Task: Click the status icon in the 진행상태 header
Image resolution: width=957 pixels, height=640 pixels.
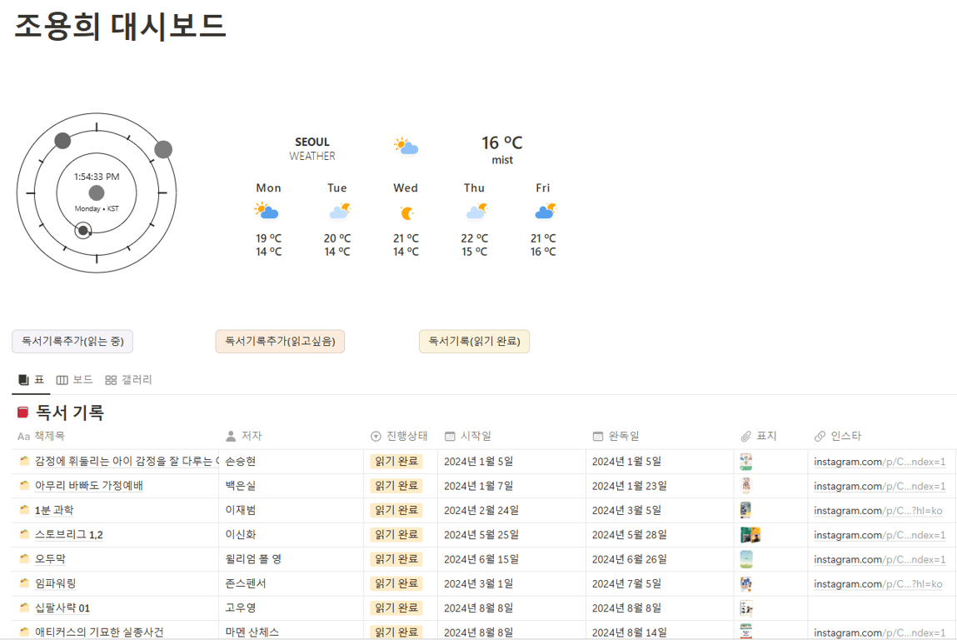Action: (x=376, y=435)
